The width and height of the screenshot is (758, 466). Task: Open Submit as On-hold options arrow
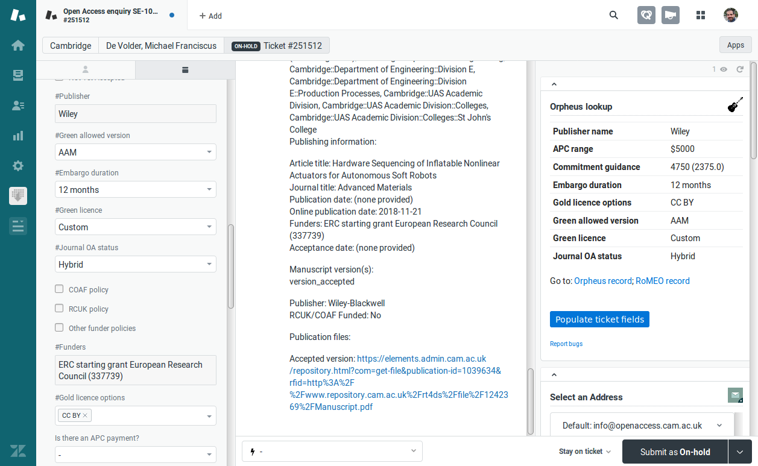(740, 452)
